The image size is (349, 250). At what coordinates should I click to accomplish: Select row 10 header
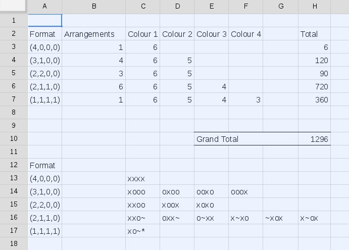(14, 139)
